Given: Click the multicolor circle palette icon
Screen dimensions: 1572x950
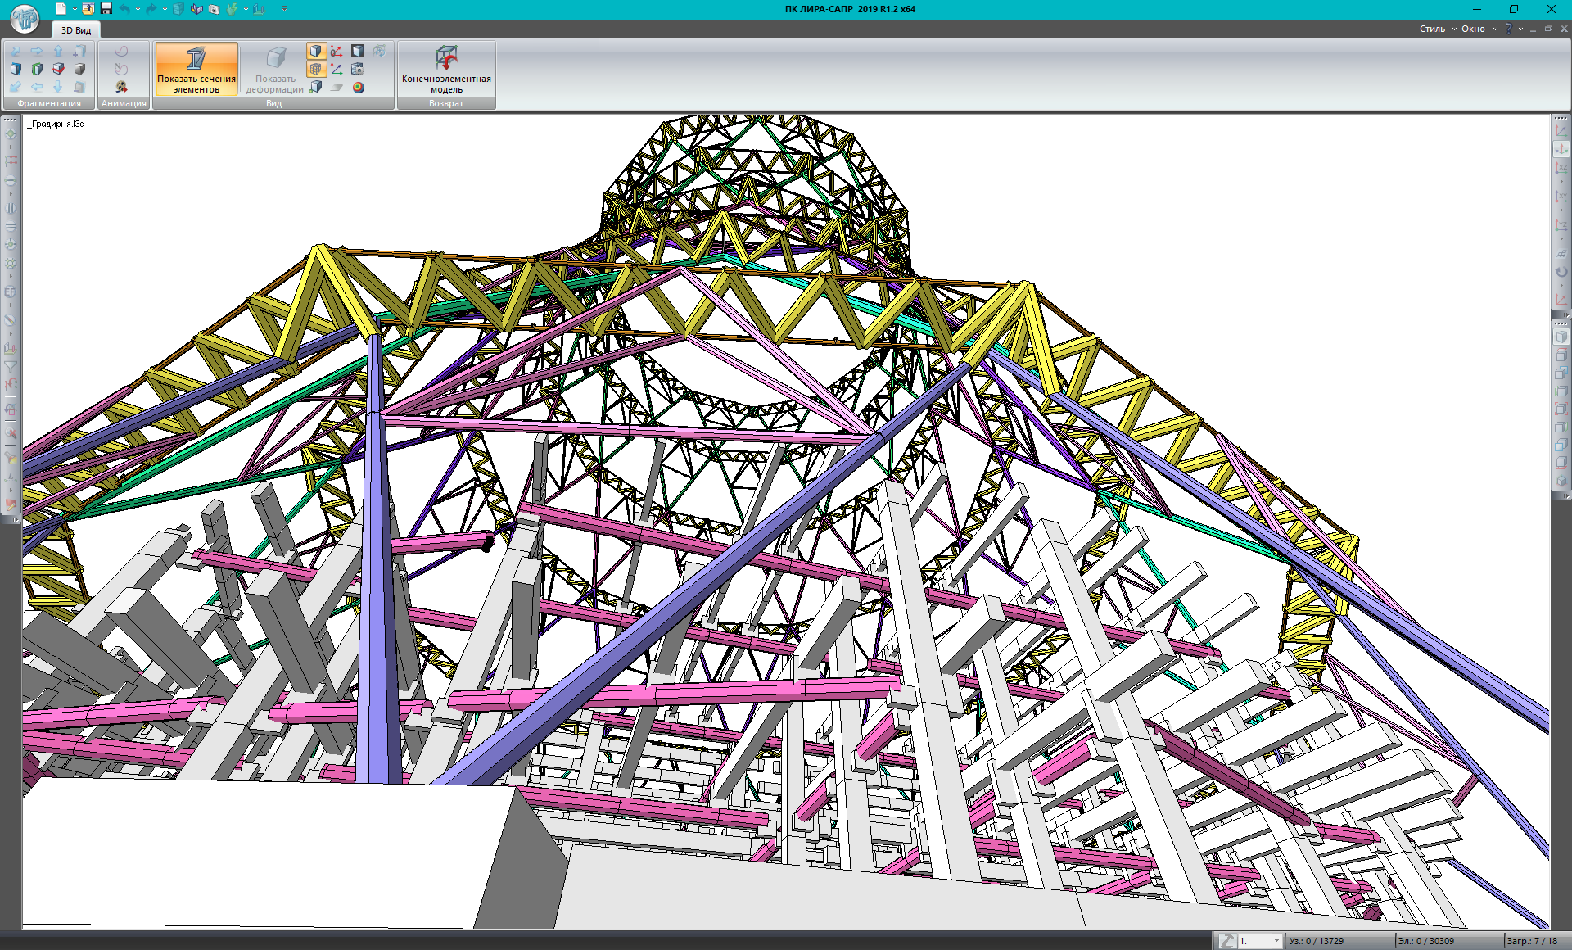Looking at the screenshot, I should tap(359, 88).
